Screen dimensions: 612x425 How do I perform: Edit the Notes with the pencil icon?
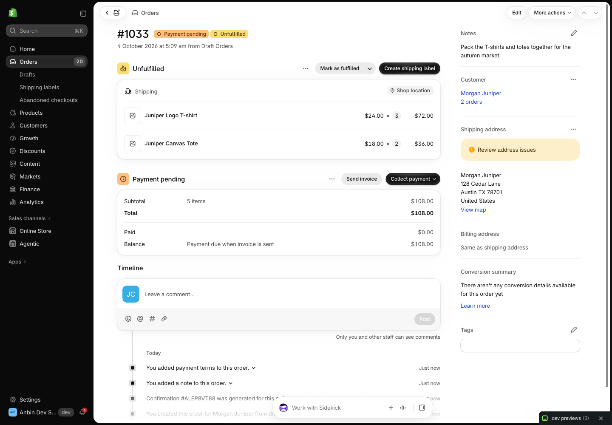point(574,33)
